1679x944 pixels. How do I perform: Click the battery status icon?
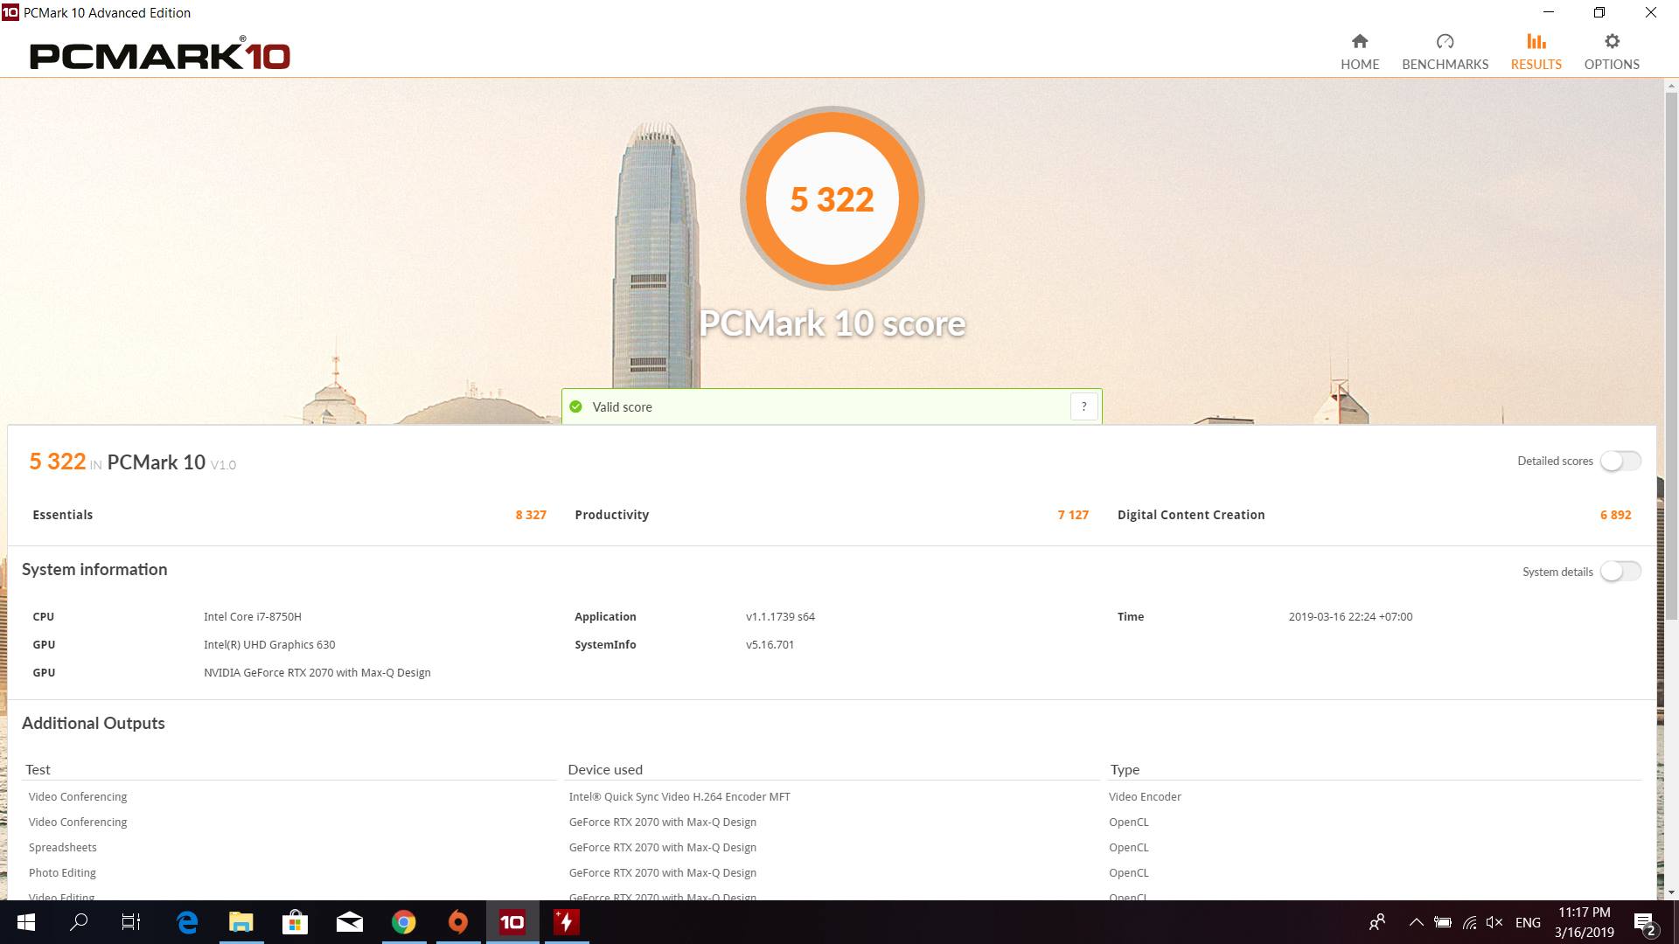(x=1443, y=922)
